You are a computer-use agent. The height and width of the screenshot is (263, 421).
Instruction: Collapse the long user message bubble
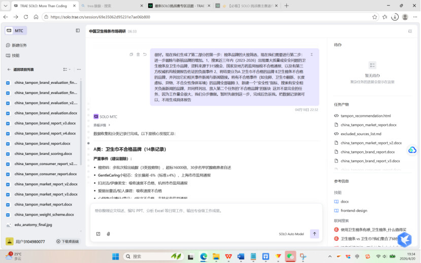point(311,54)
